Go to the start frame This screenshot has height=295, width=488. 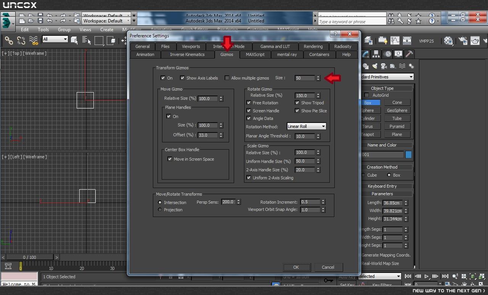click(408, 276)
